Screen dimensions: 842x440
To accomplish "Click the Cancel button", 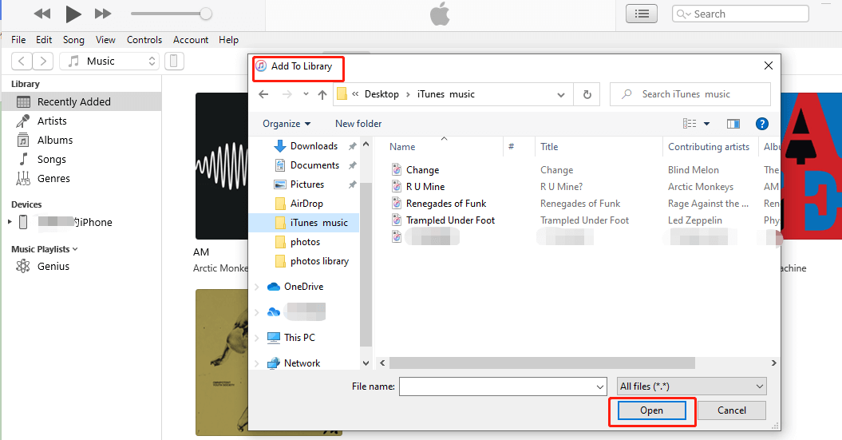I will click(x=731, y=410).
